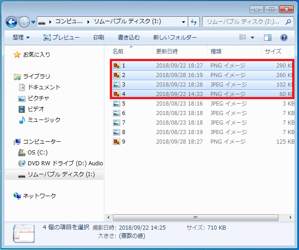Change view with the view icon

point(243,37)
